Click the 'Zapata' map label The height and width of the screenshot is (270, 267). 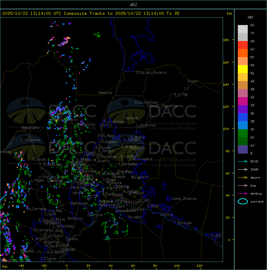71,239
